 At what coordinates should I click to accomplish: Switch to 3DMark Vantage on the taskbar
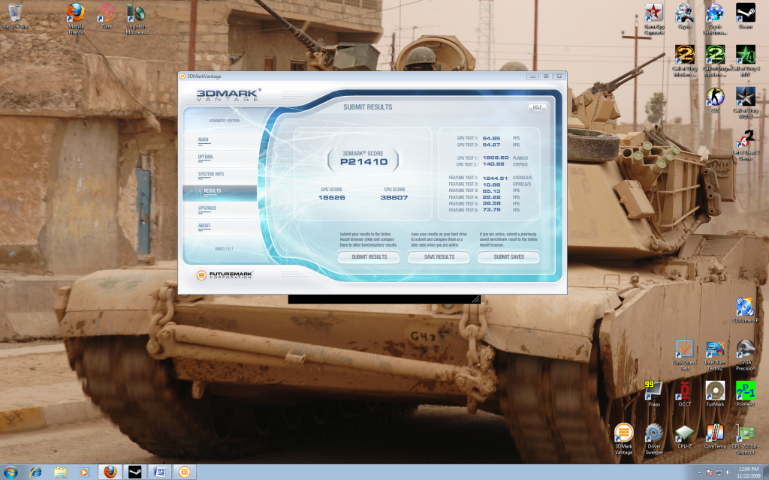point(185,472)
